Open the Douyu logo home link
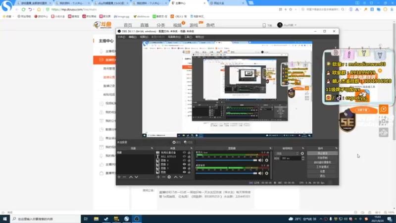 pos(102,25)
